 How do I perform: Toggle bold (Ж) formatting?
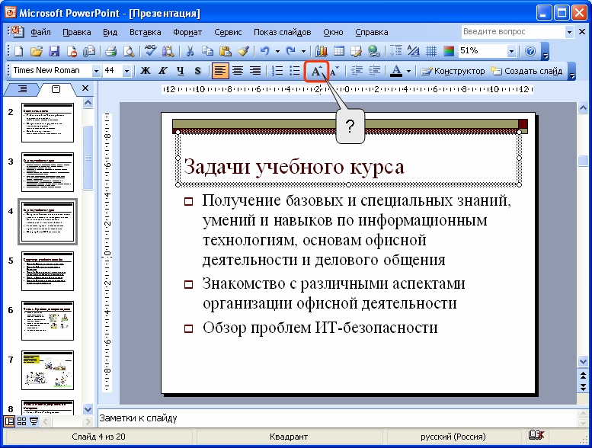coord(145,71)
